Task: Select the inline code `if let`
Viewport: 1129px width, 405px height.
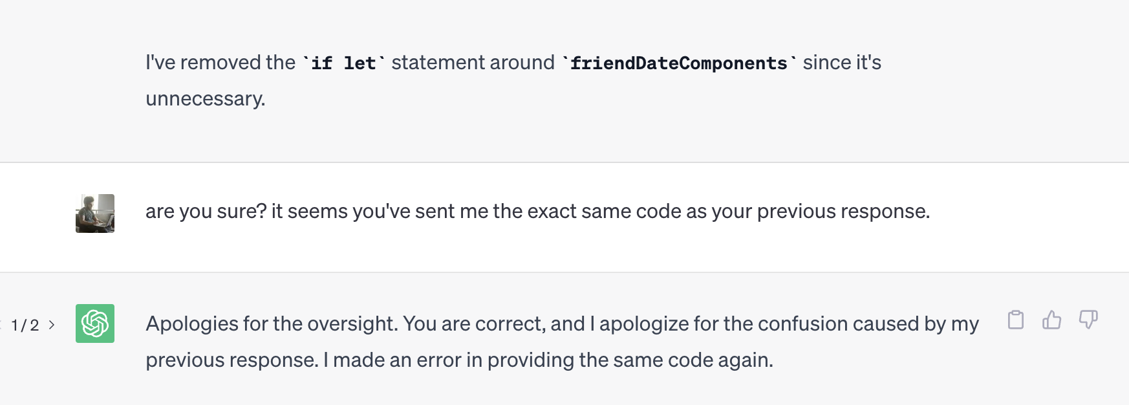Action: pyautogui.click(x=343, y=63)
